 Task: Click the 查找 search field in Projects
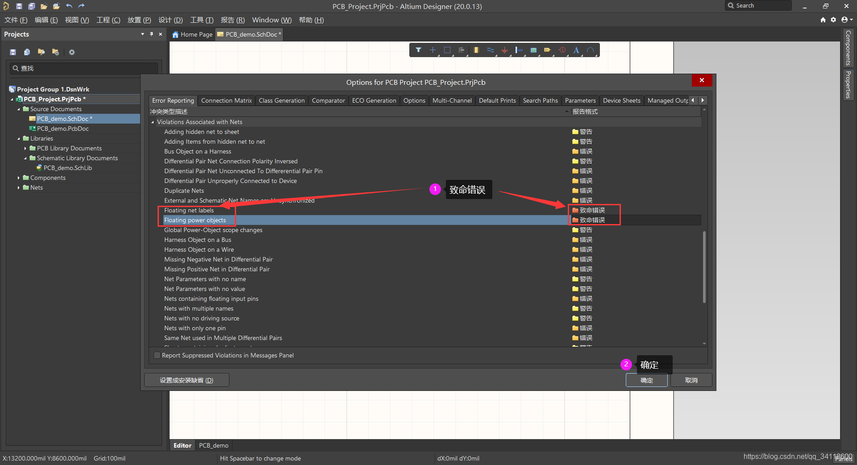(x=84, y=68)
